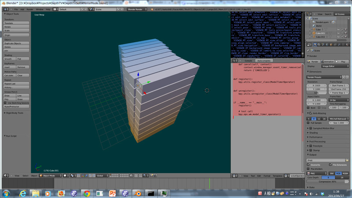Expand the Performance panel
Viewport: 352px width, 198px height.
315,137
